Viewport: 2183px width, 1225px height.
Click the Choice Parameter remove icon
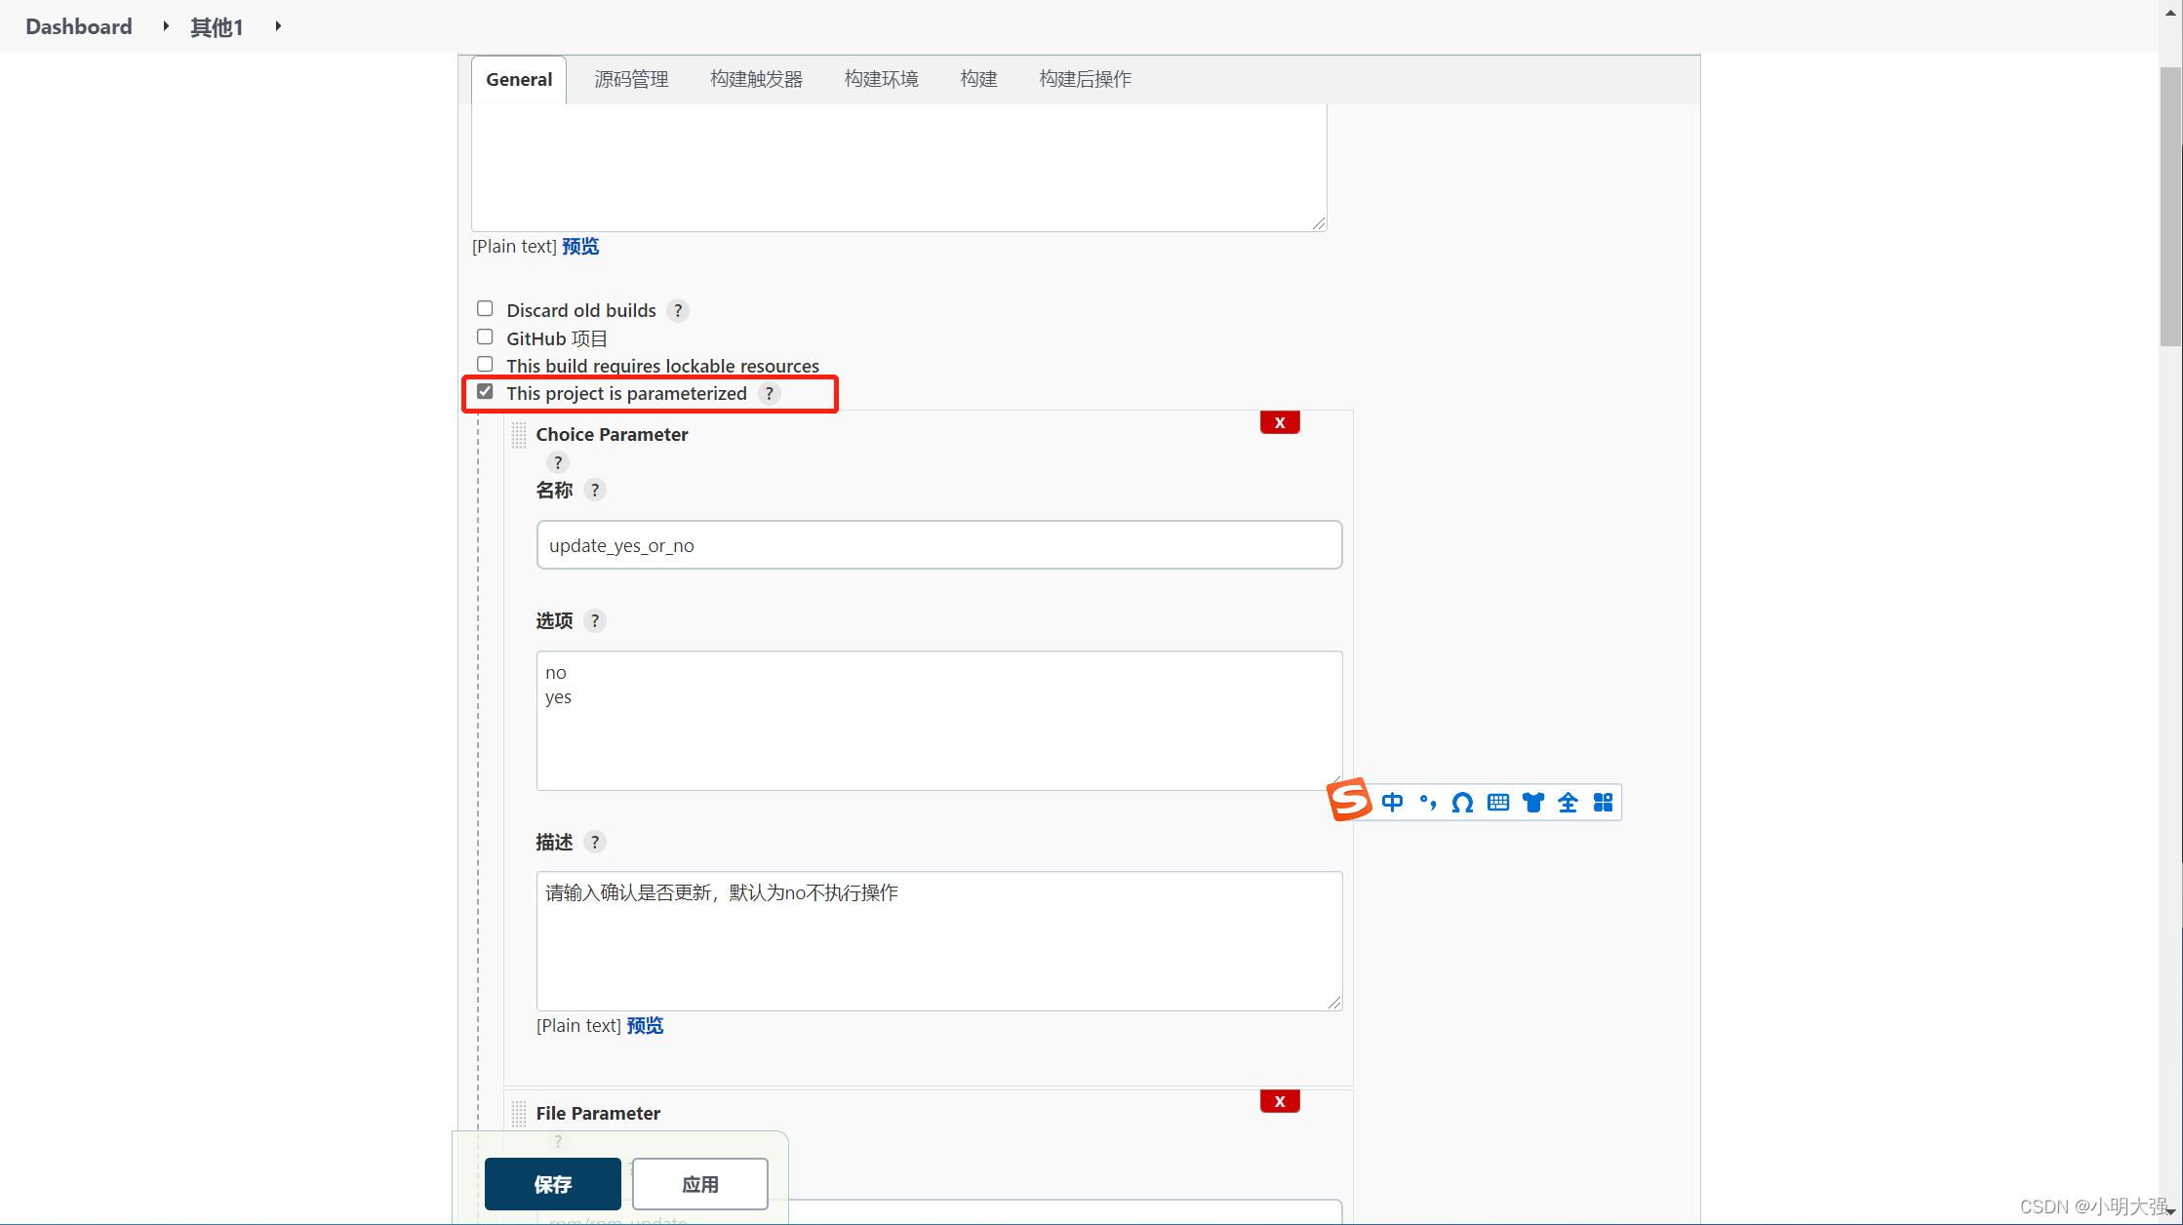click(x=1279, y=421)
